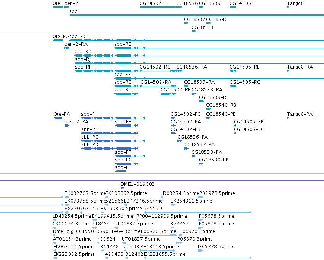Select the CG18536-RA transcript label
324x260 pixels.
pos(192,67)
